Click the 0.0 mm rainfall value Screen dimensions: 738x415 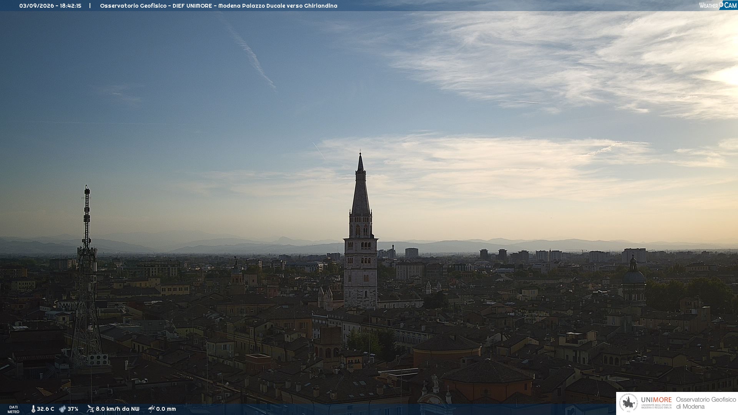click(x=166, y=409)
